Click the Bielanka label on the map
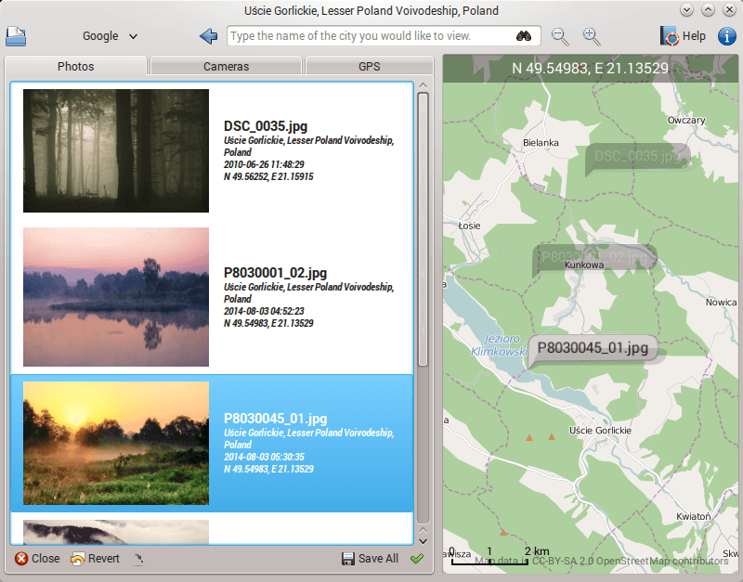 click(541, 143)
